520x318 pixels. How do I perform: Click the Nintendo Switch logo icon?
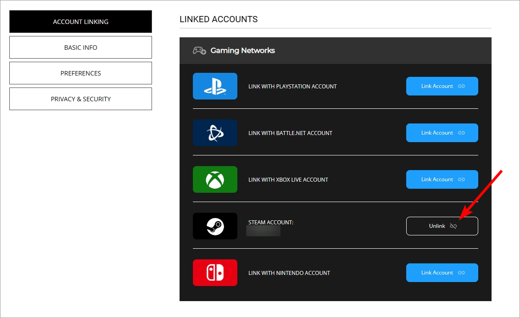[x=215, y=273]
